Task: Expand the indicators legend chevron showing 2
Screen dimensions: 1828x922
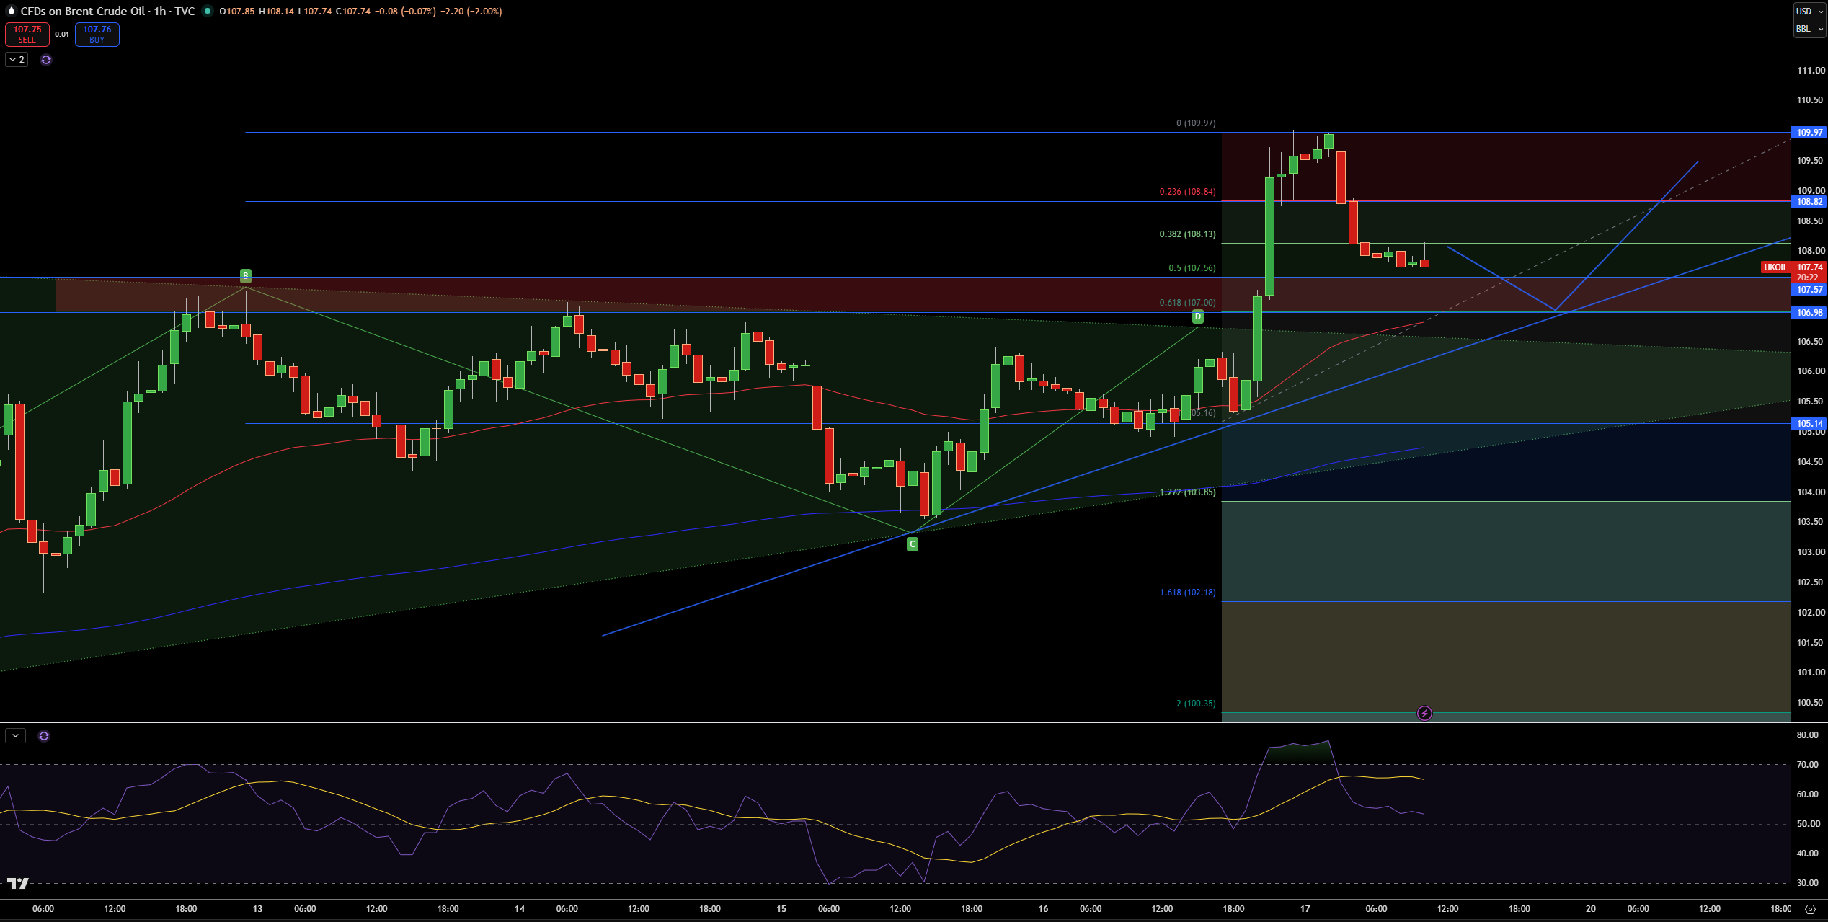Action: pos(17,60)
